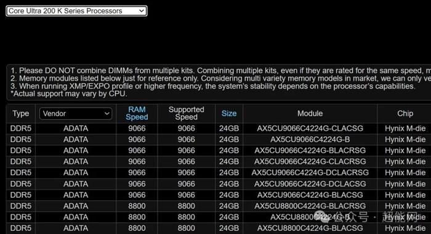Select module AX5CU9066C4224G-B
Image resolution: width=431 pixels, height=234 pixels.
pyautogui.click(x=310, y=139)
